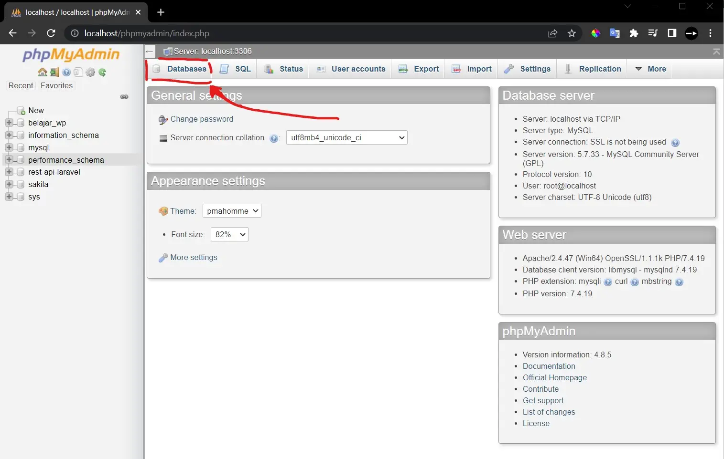Expand the rest-api-laravel database node
Screen dimensions: 724x459
pos(9,172)
